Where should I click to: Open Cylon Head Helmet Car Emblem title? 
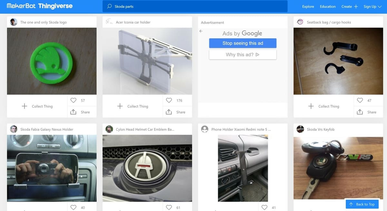145,129
